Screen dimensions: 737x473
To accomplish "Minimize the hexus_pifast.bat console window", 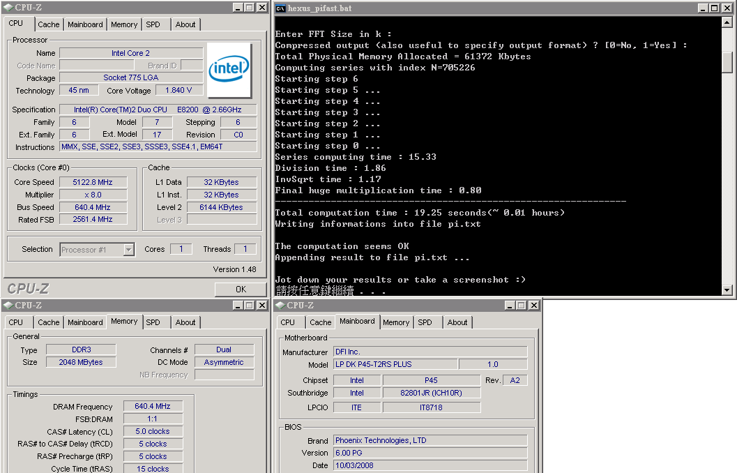I will point(703,8).
